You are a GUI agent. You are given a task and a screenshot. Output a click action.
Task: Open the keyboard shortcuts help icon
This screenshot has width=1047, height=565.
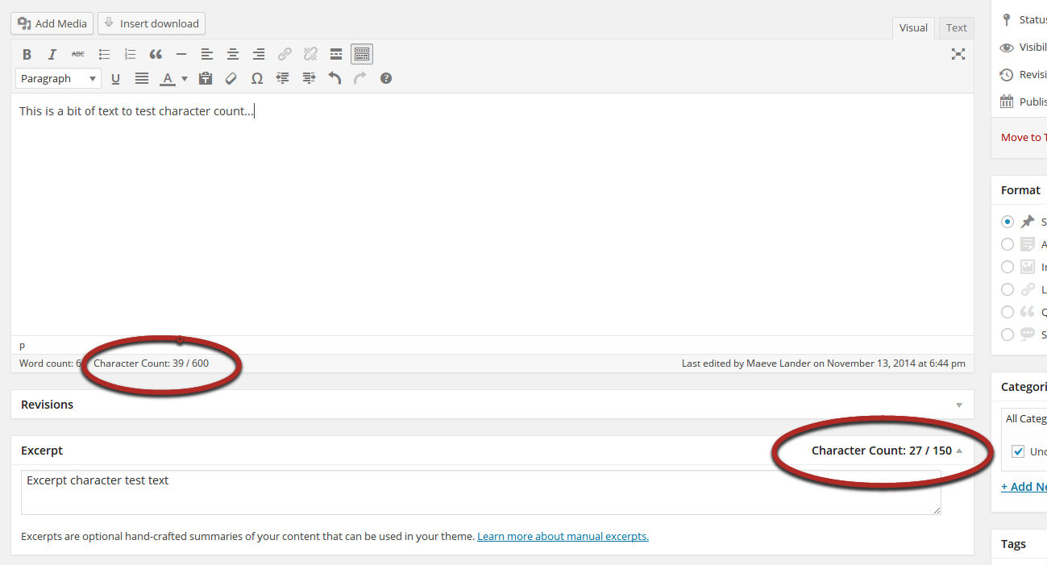pos(386,78)
